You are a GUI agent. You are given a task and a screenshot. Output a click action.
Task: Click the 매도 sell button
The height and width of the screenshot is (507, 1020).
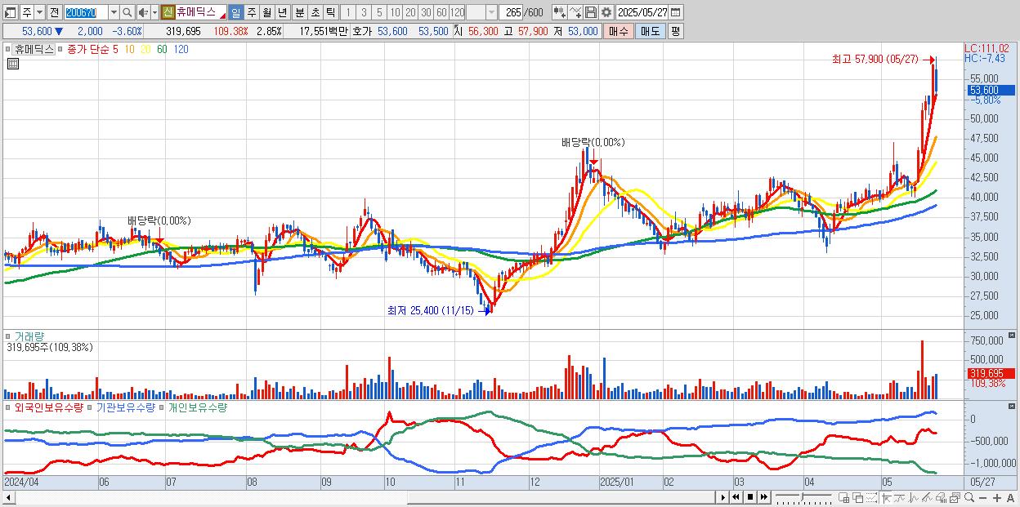pyautogui.click(x=650, y=31)
